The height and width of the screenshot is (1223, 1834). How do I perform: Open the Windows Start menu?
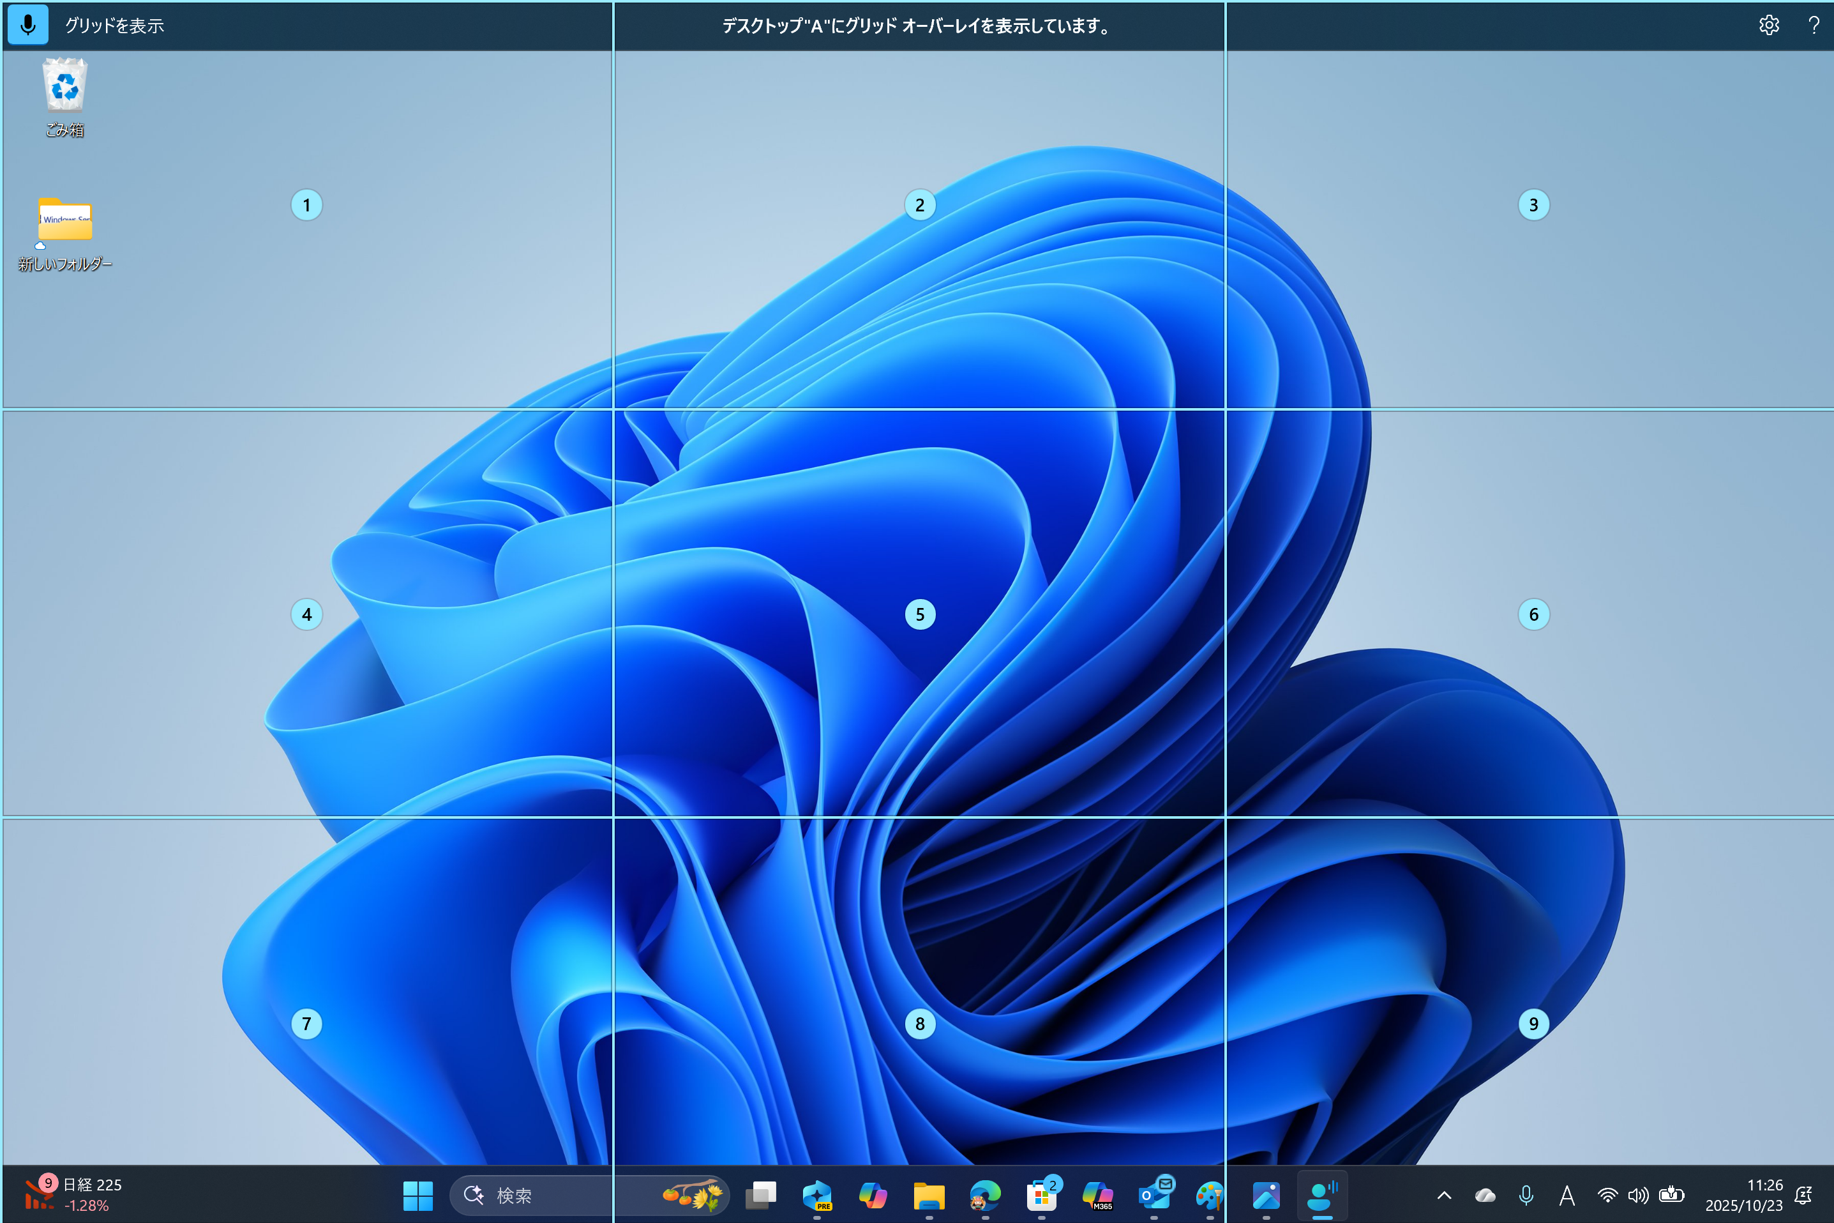417,1195
